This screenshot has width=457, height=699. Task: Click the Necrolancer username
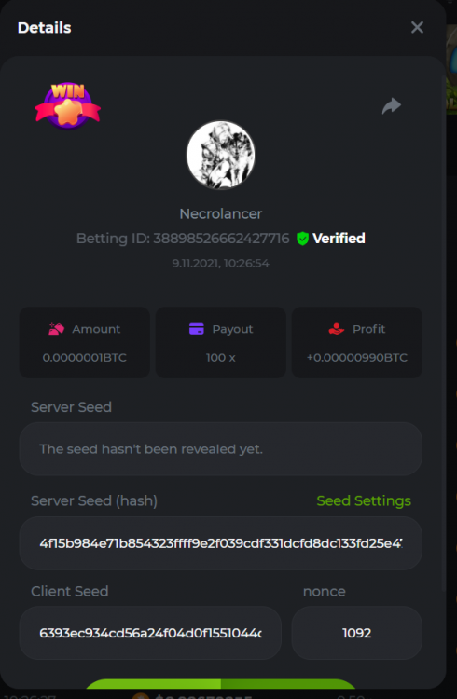click(221, 214)
